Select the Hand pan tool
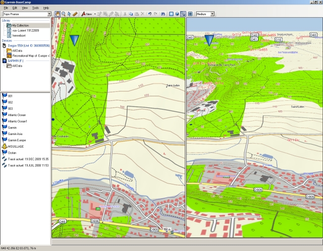 coord(57,14)
